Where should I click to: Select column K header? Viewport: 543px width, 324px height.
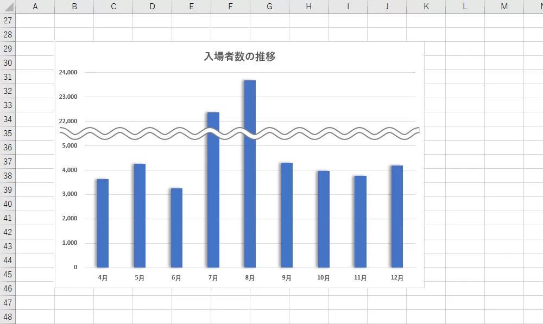click(426, 7)
